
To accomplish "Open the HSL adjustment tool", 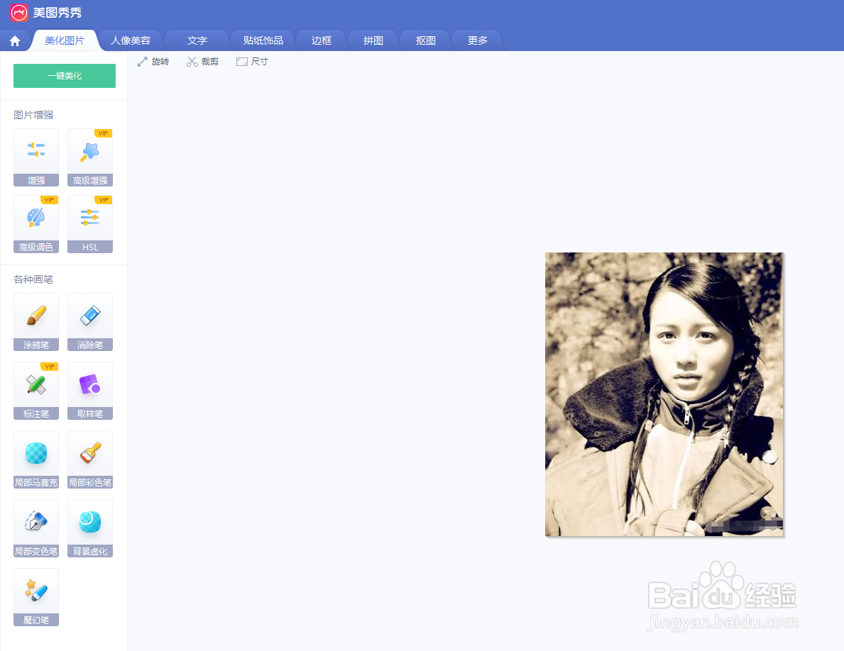I will 90,224.
